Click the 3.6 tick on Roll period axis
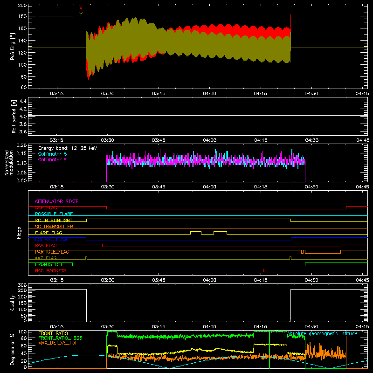This screenshot has height=373, width=373. click(x=23, y=132)
